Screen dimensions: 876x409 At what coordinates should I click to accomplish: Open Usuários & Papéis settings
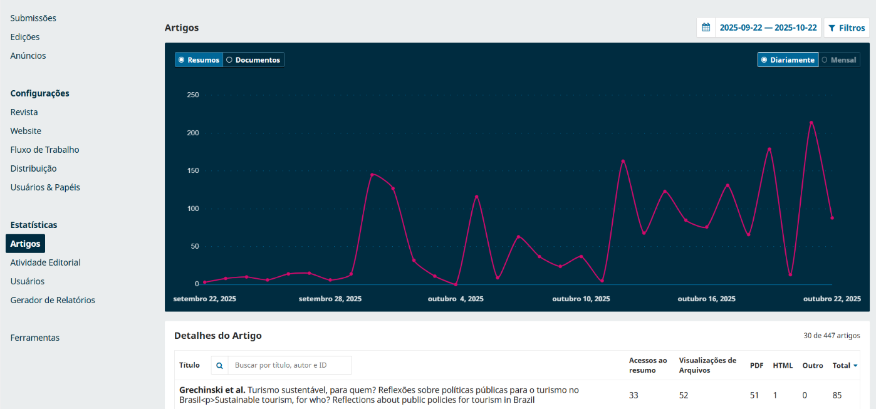[x=45, y=187]
